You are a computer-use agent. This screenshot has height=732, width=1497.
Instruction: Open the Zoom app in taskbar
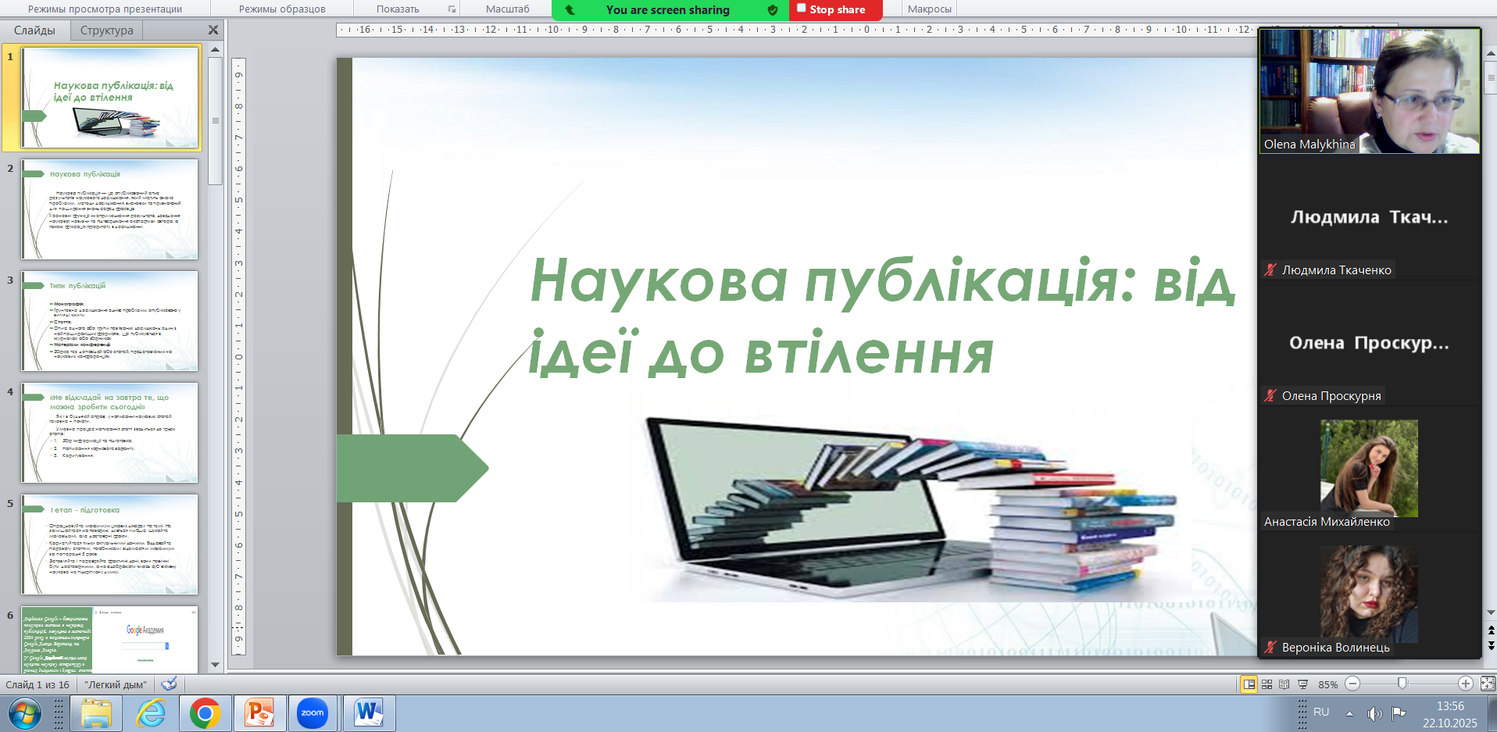tap(313, 713)
